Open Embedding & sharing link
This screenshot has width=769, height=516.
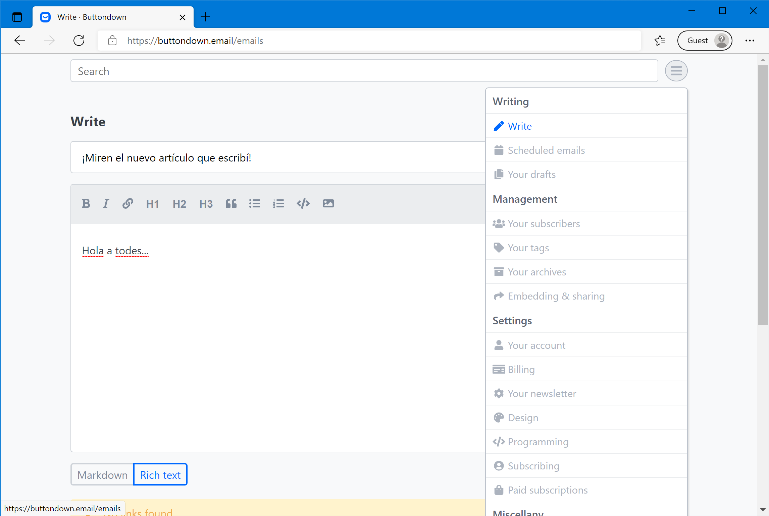tap(556, 296)
